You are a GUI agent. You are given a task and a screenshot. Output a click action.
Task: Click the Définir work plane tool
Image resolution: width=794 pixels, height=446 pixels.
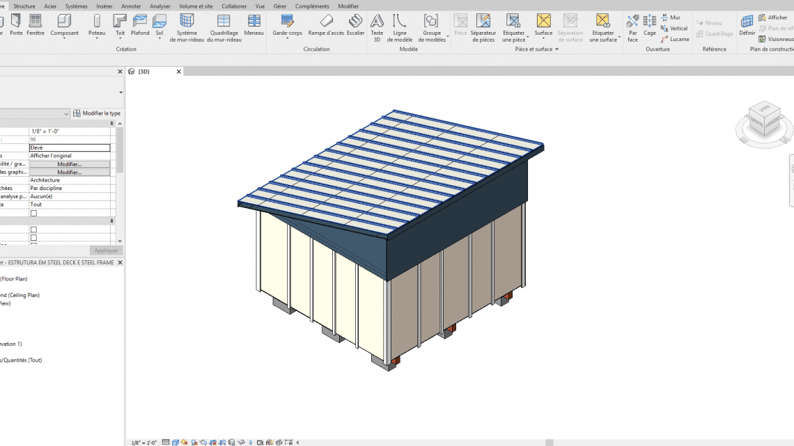[x=747, y=24]
